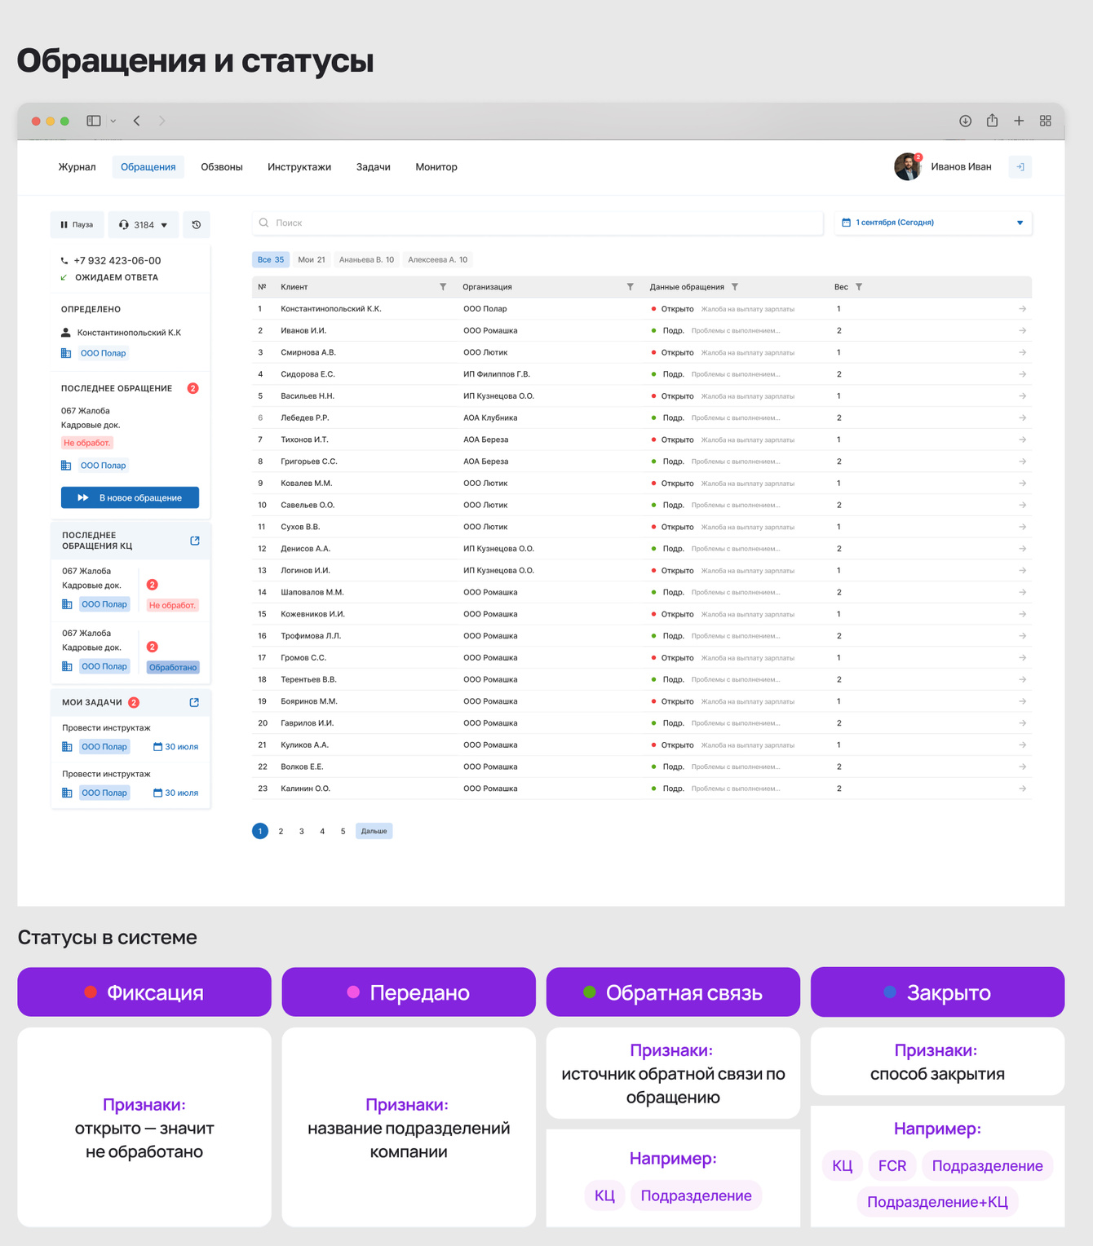The width and height of the screenshot is (1093, 1246).
Task: Click ООО Полар link under ОПРЕДЕЛЕНО
Action: click(103, 353)
